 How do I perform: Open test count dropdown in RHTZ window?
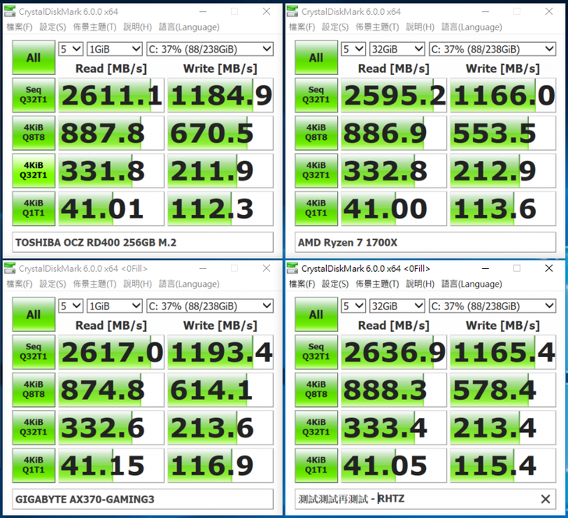click(x=353, y=305)
